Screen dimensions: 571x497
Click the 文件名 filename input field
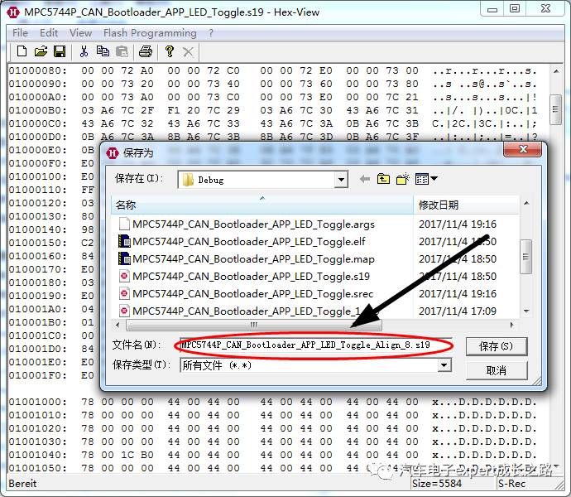tap(315, 345)
